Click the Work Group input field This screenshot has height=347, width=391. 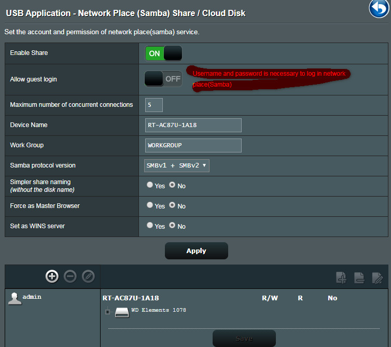pyautogui.click(x=193, y=145)
